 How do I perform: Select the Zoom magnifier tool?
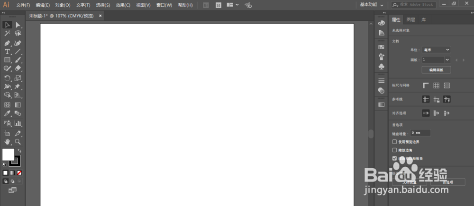(x=18, y=142)
